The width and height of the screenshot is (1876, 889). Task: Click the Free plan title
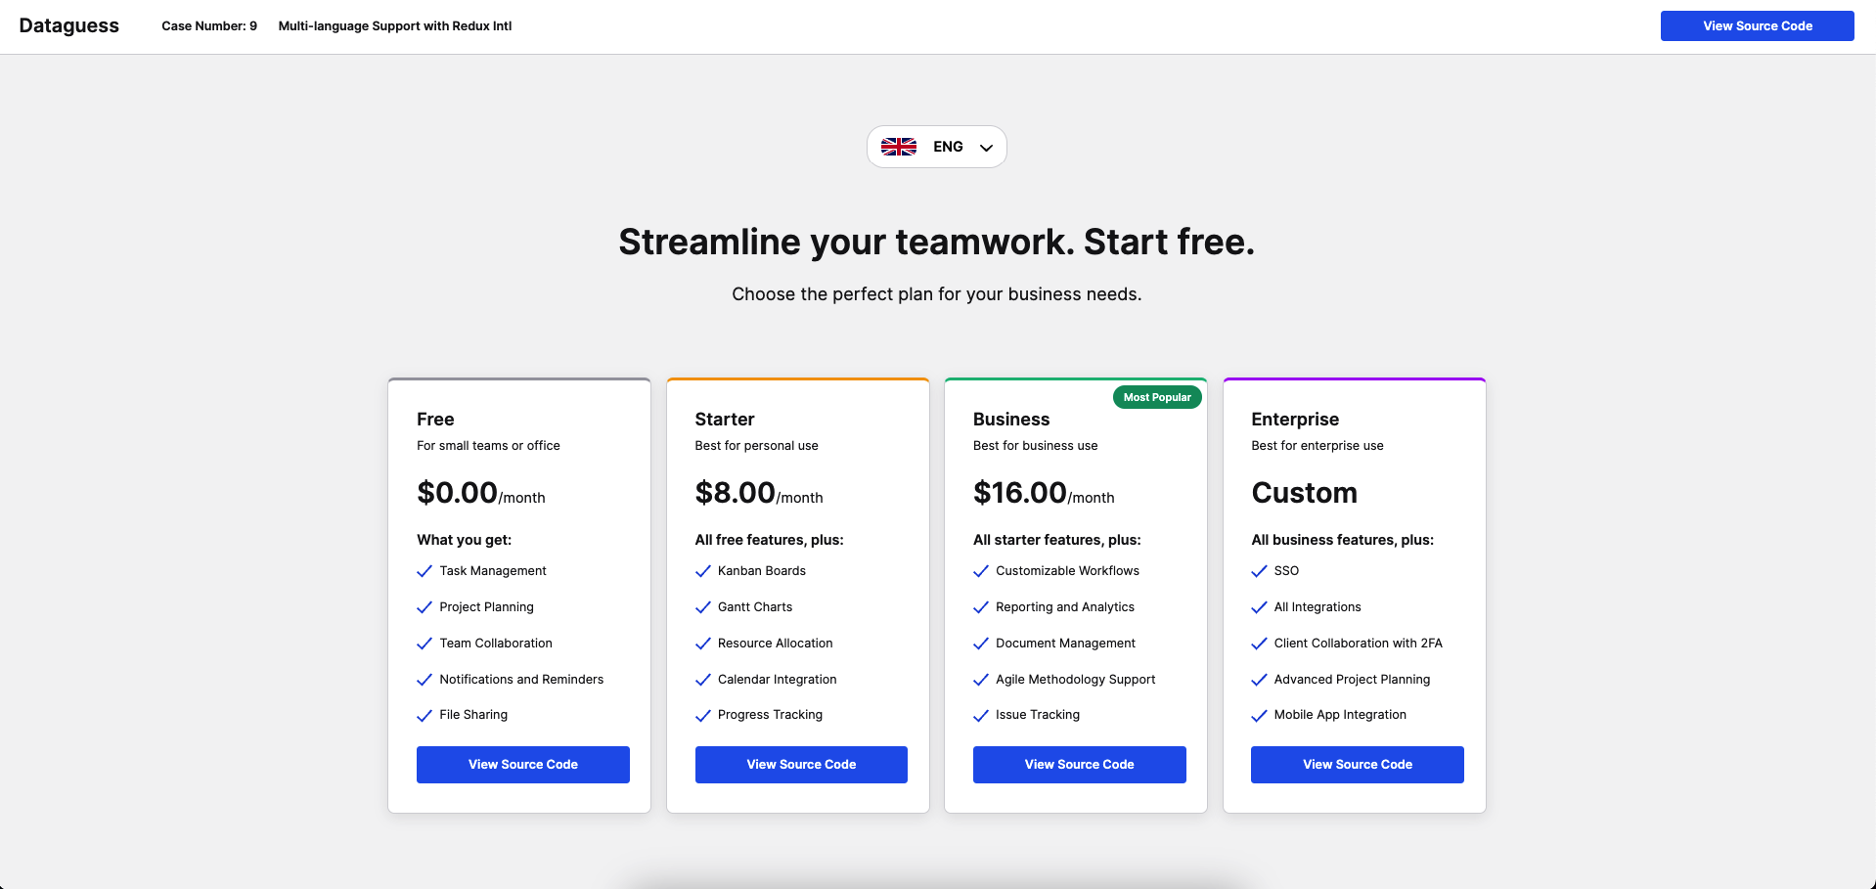point(435,420)
